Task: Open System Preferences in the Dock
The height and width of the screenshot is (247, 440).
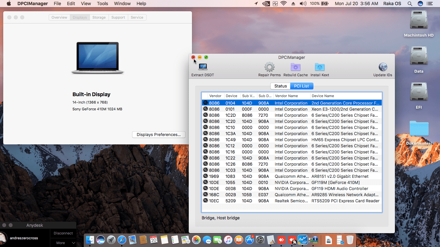Action: [260, 240]
